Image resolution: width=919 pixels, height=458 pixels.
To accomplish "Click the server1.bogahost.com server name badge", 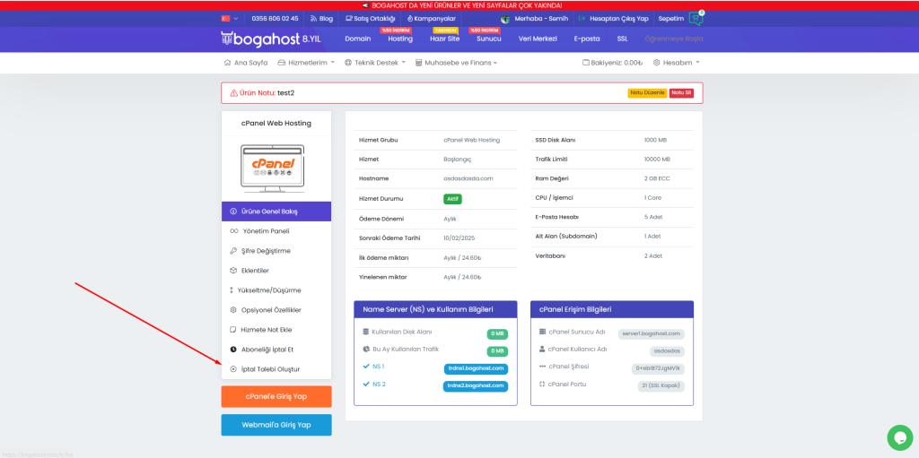I will pos(652,333).
